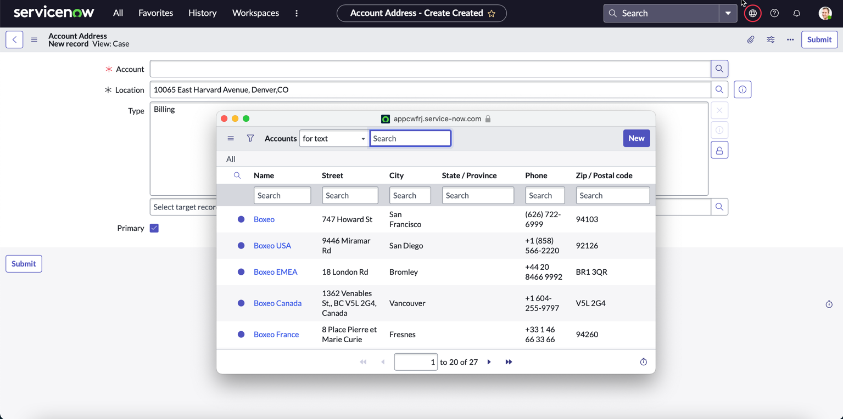Click the attachment paperclip icon

pyautogui.click(x=750, y=39)
